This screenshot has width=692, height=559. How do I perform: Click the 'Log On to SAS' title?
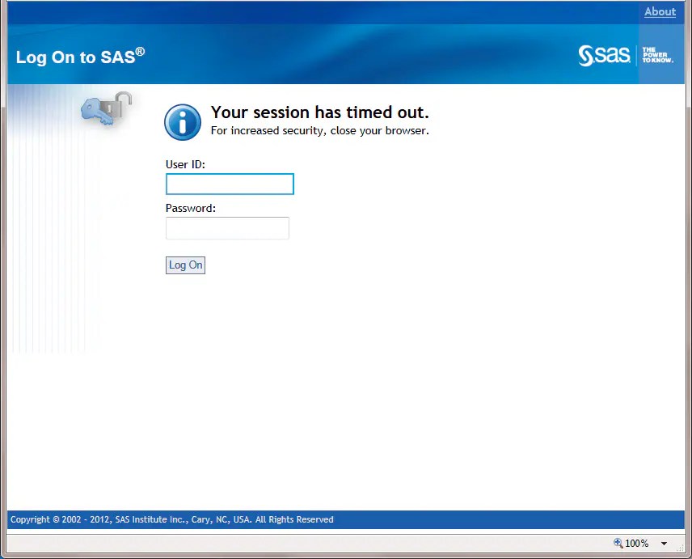tap(80, 57)
